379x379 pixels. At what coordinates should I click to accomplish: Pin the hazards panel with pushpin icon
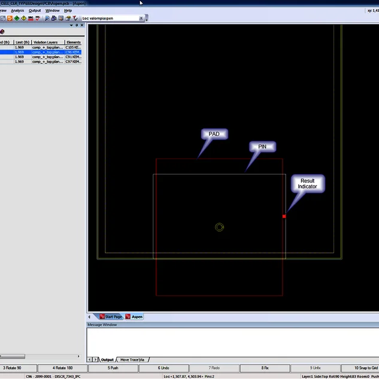coord(77,25)
